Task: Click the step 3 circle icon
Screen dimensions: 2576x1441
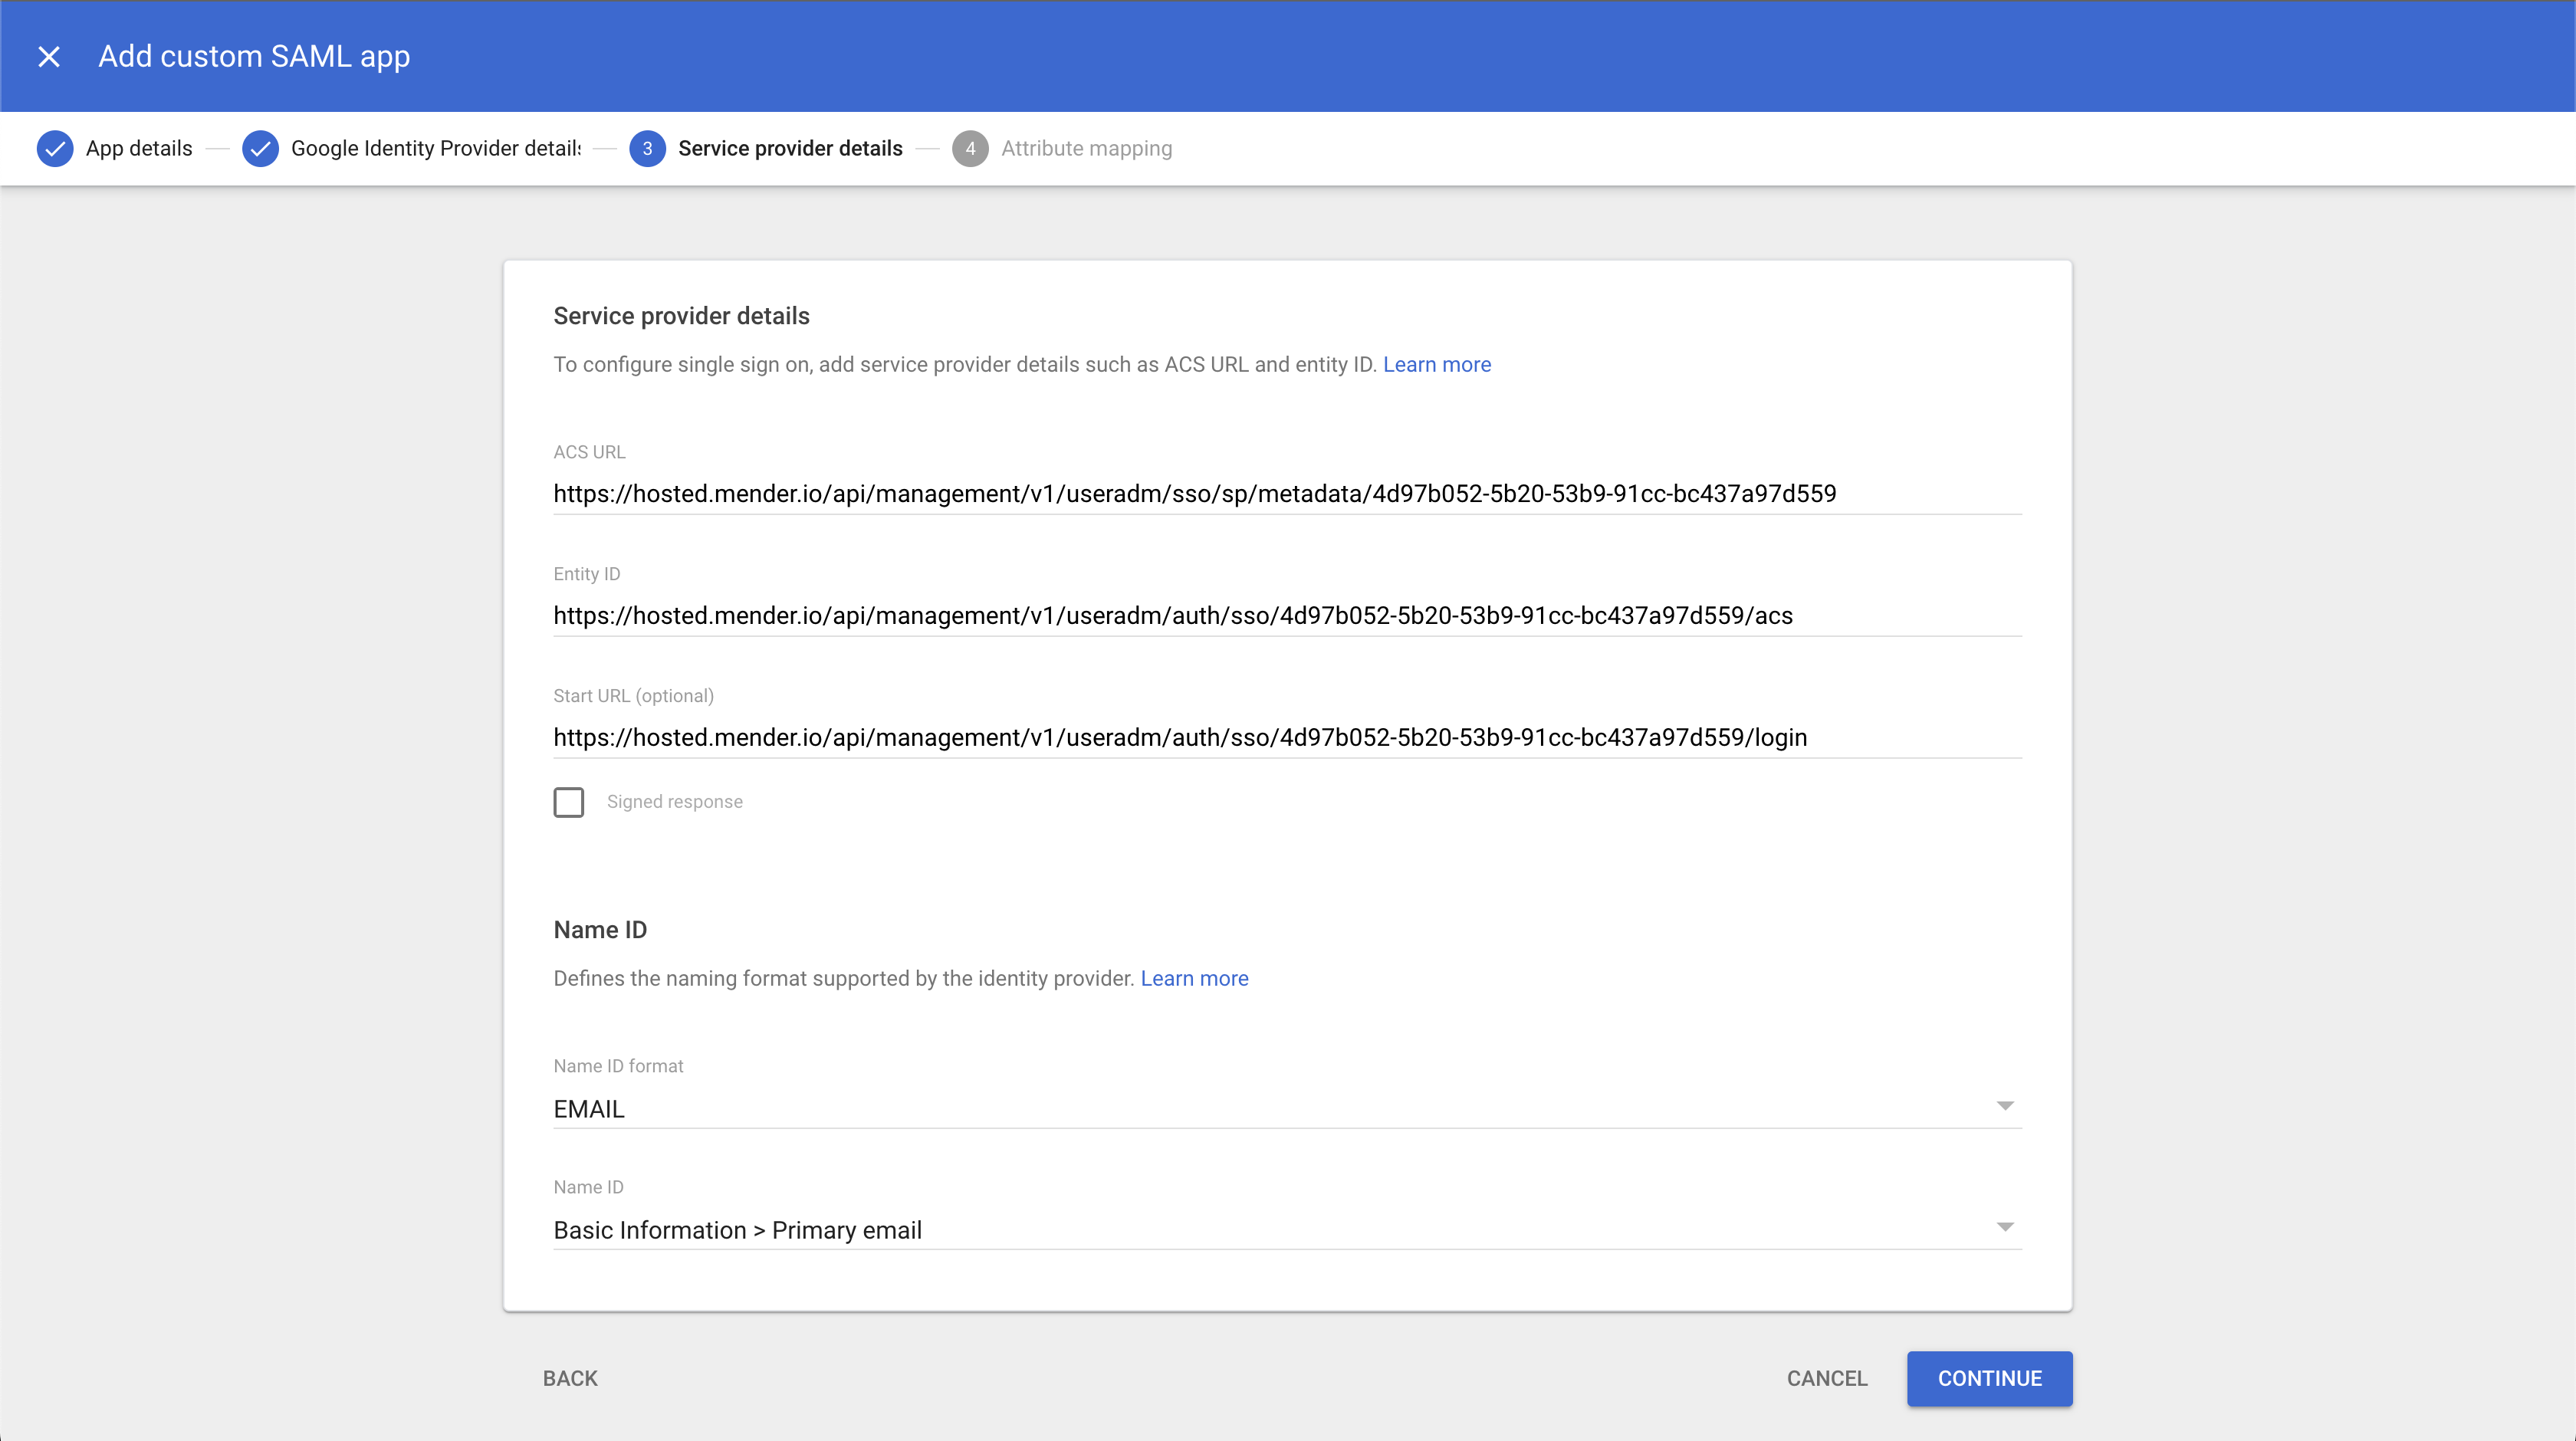Action: 647,149
